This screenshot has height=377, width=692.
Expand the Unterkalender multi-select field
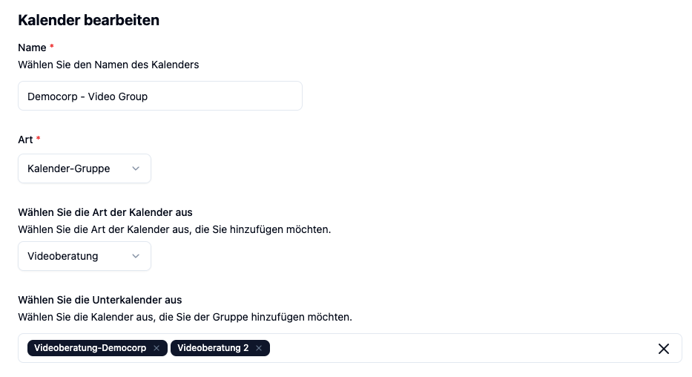[x=350, y=348]
